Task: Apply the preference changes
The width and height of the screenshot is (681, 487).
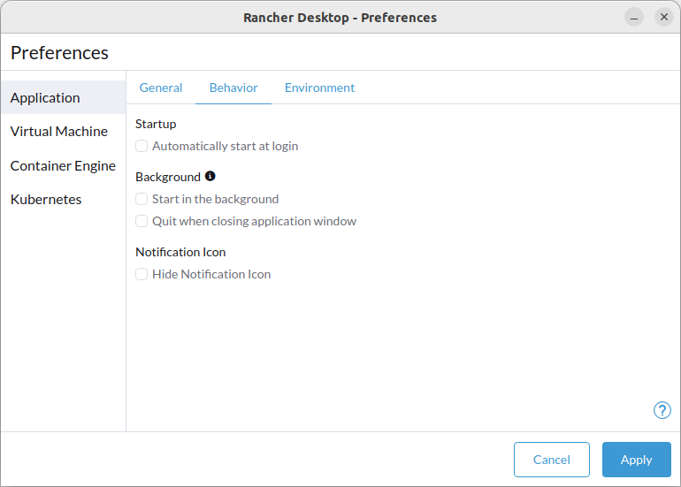Action: coord(636,460)
